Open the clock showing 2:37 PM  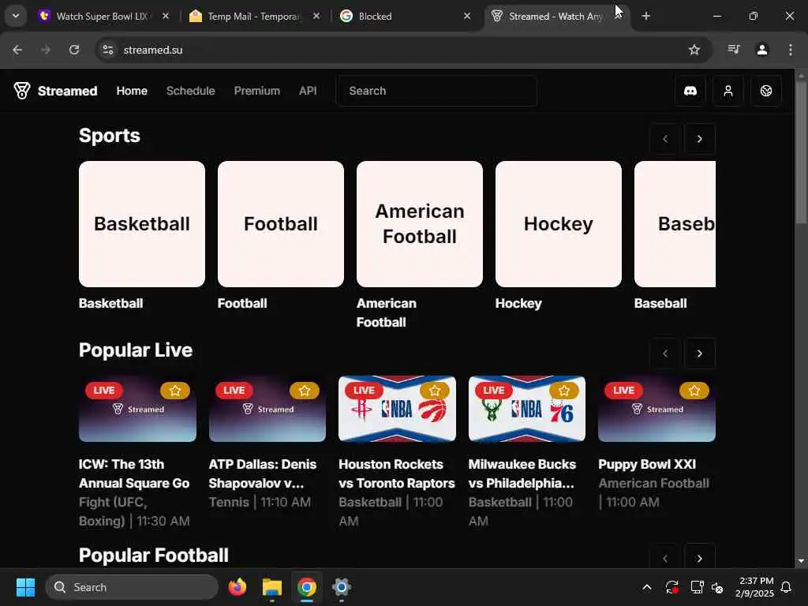tap(755, 587)
